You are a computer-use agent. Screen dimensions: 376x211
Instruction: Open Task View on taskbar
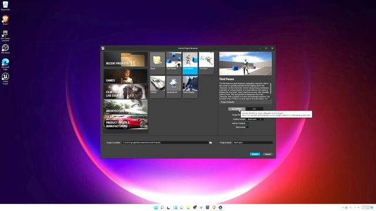[169, 207]
